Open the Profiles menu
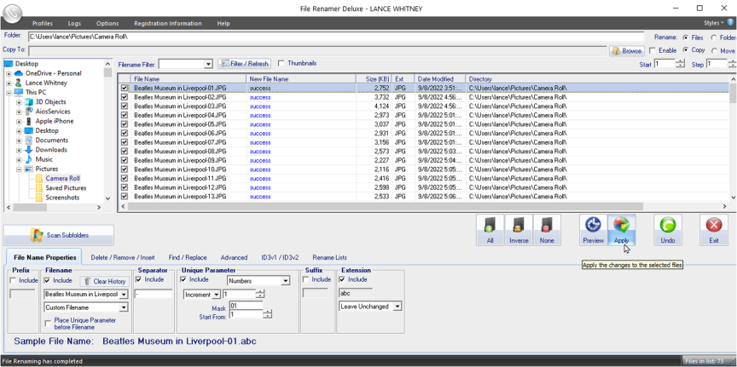 [x=43, y=24]
